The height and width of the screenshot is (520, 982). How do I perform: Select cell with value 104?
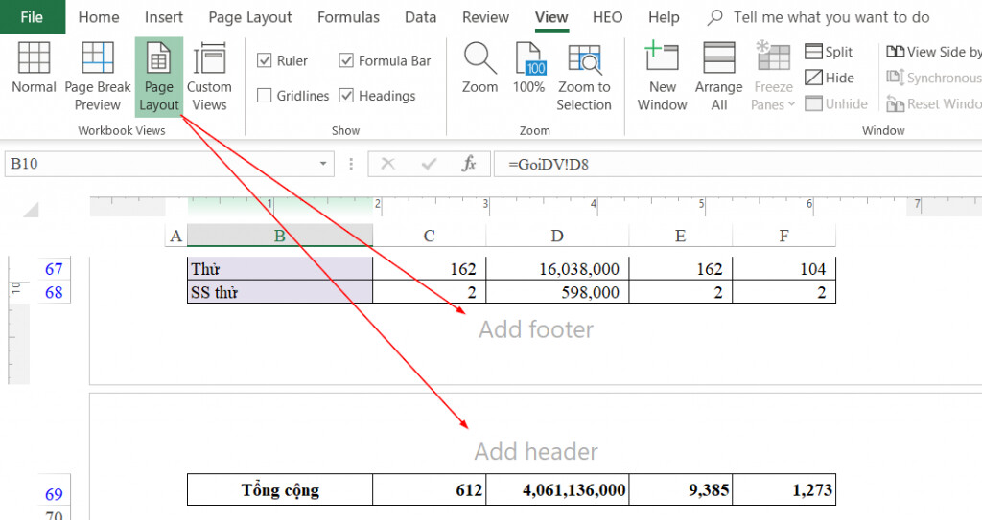pyautogui.click(x=784, y=269)
